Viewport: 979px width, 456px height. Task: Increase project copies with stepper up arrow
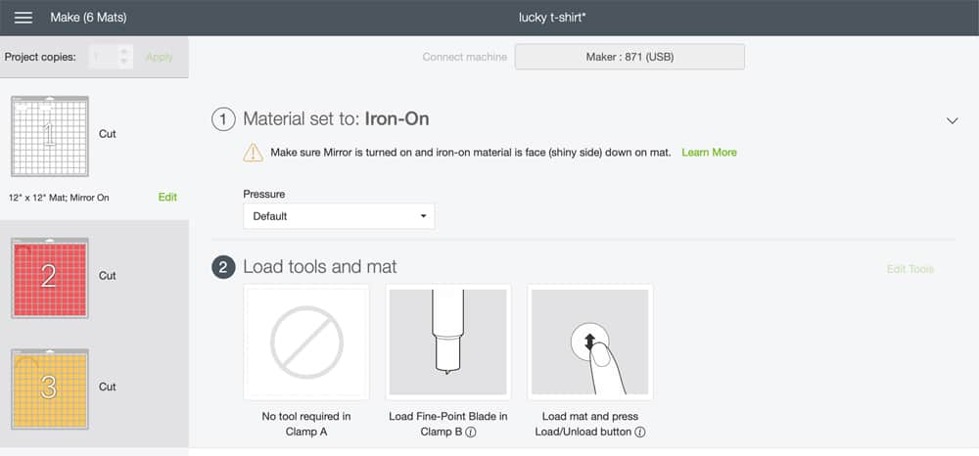coord(124,53)
